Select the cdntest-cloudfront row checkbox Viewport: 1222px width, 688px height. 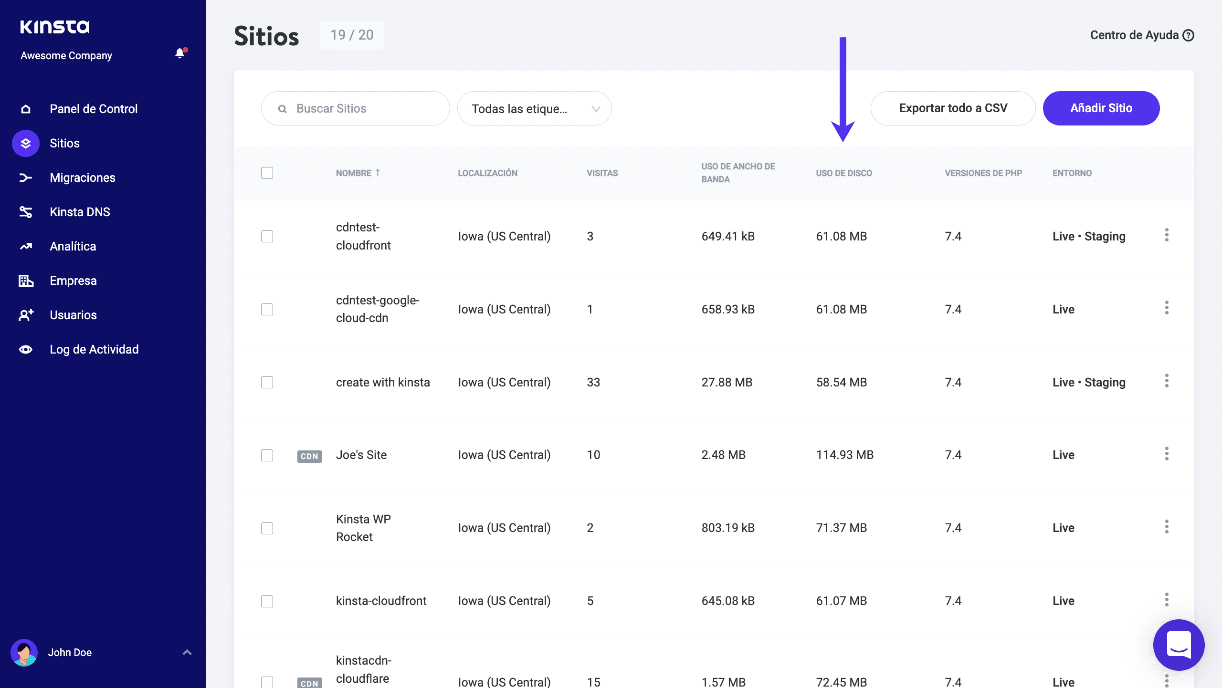click(267, 236)
